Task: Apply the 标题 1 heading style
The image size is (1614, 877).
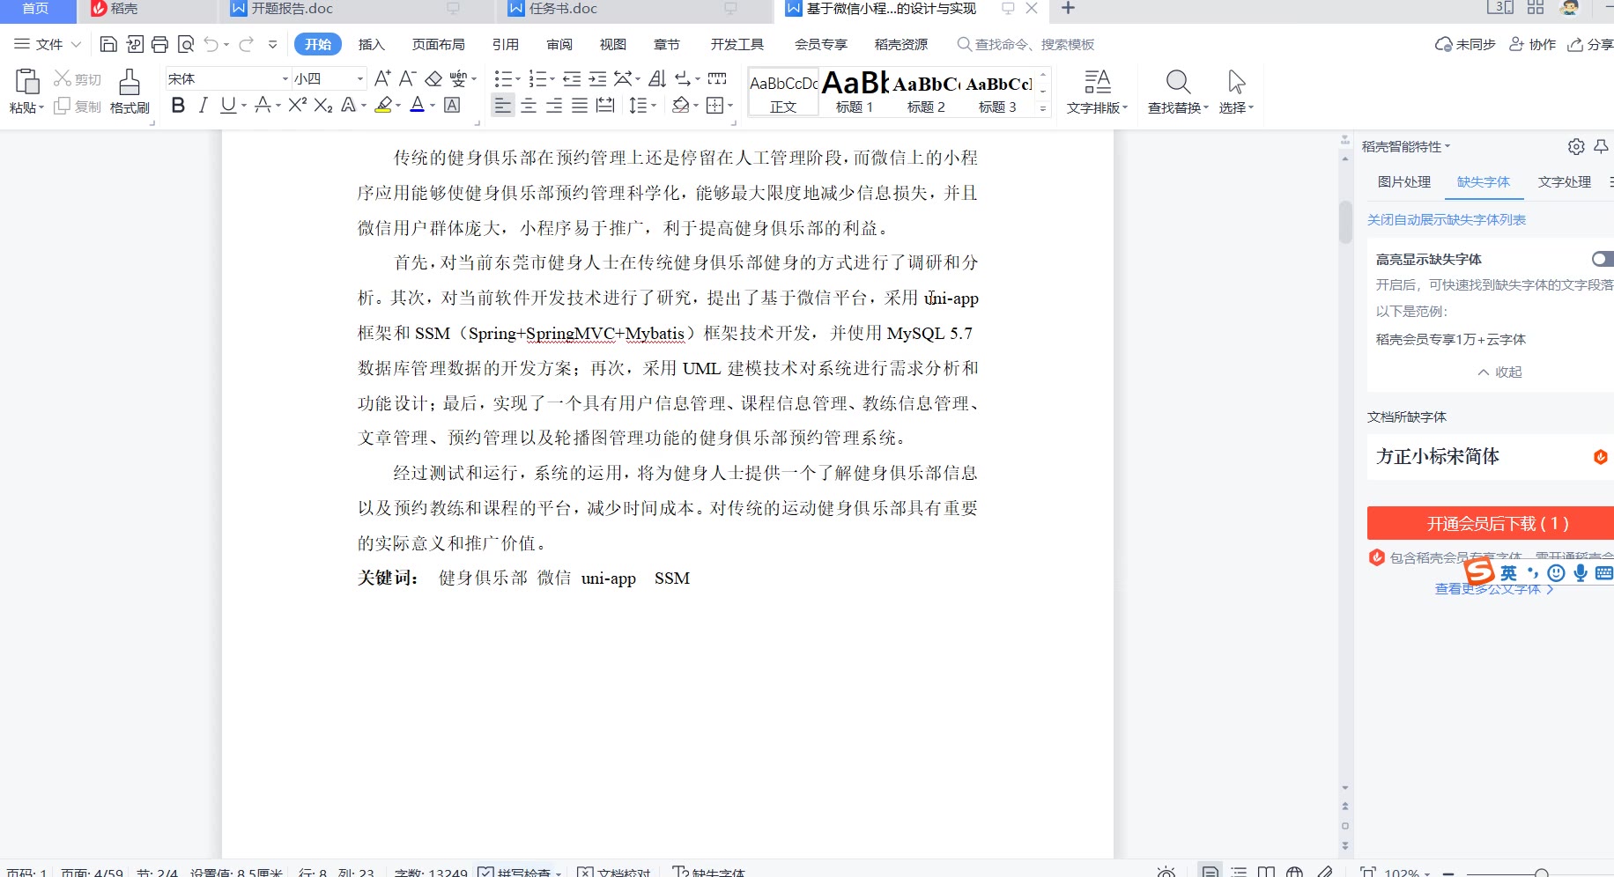Action: (855, 92)
